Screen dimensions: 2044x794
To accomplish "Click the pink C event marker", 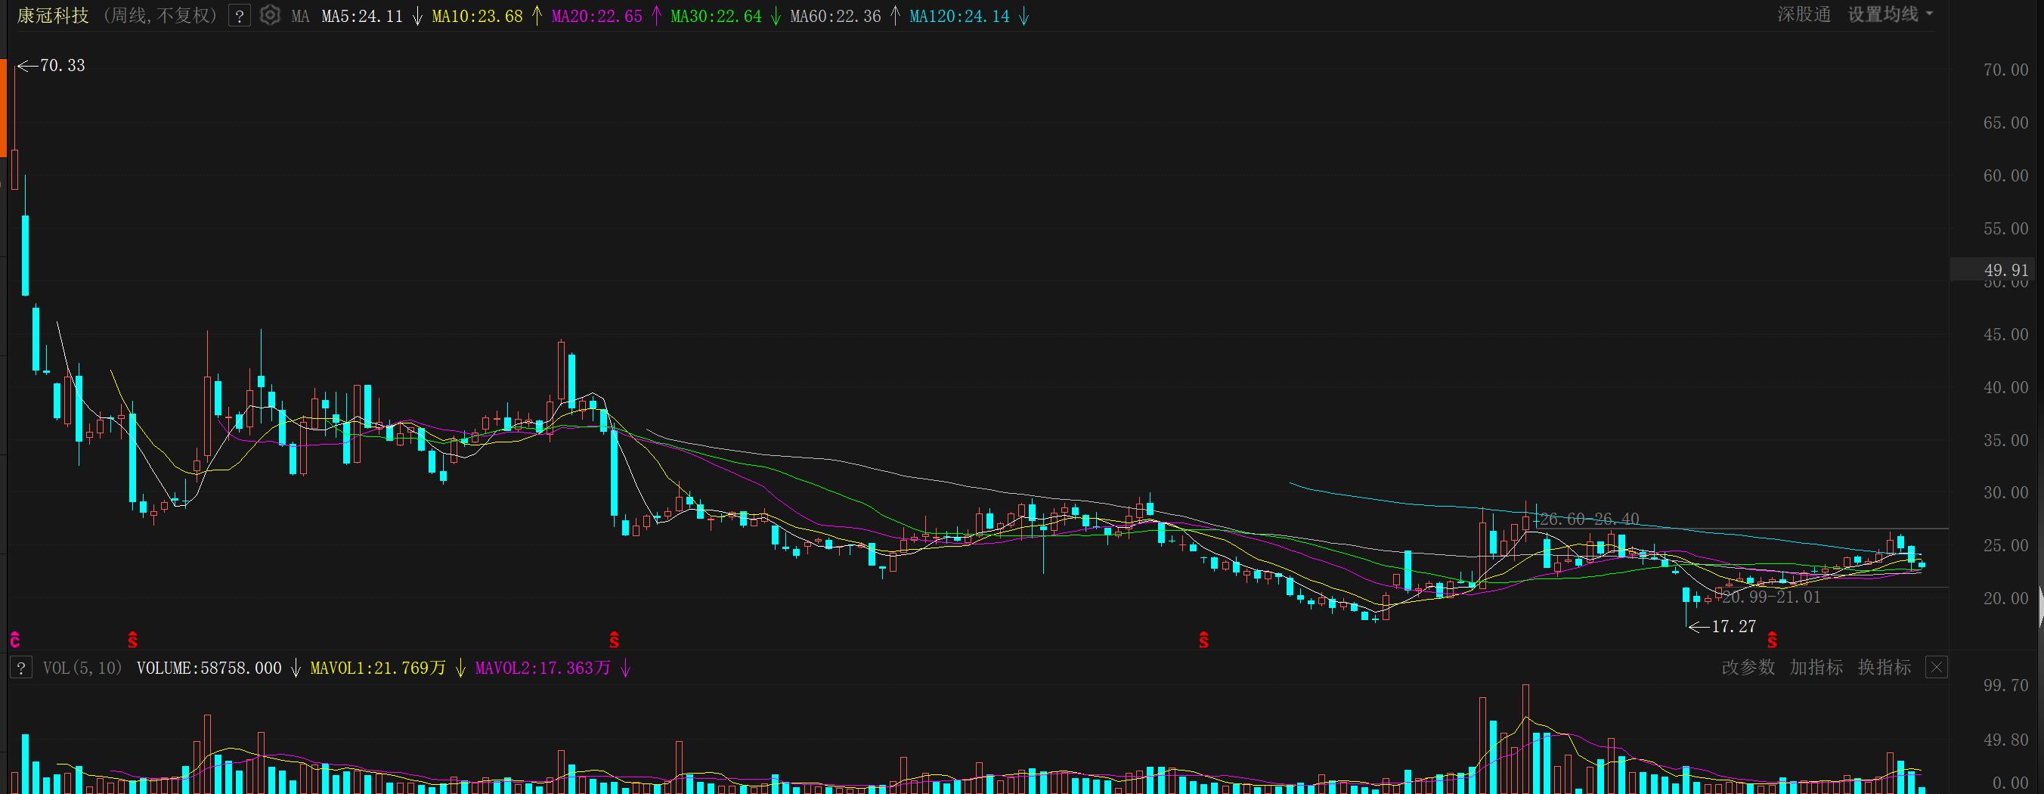I will click(14, 640).
